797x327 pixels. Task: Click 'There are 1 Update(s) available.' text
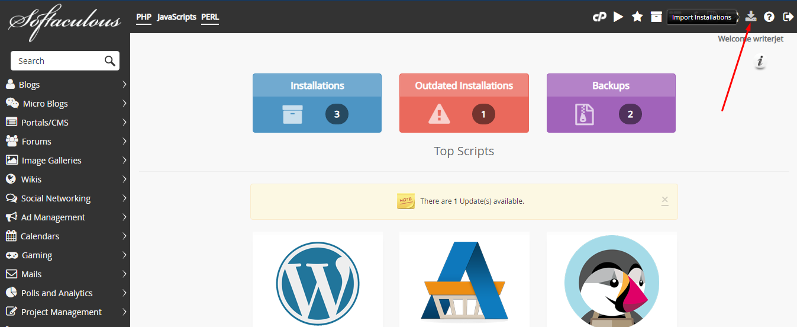tap(472, 201)
